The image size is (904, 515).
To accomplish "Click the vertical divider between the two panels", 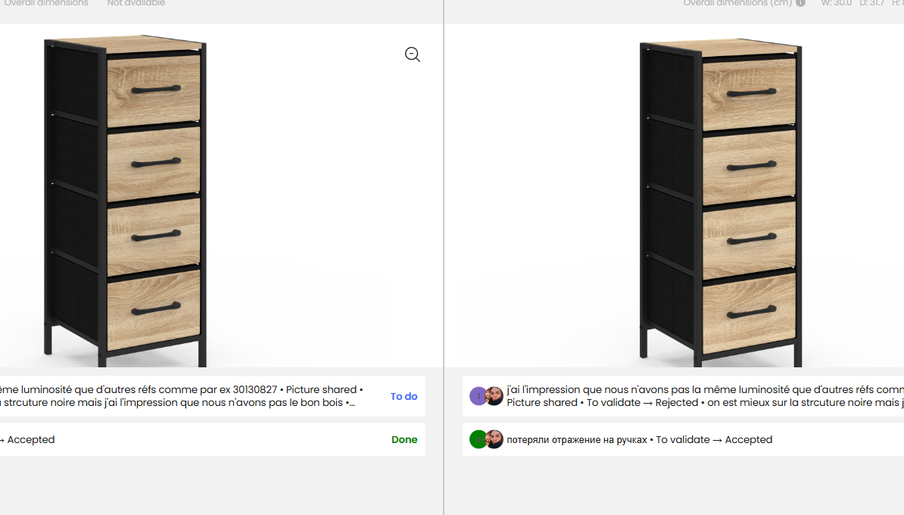I will tap(444, 257).
